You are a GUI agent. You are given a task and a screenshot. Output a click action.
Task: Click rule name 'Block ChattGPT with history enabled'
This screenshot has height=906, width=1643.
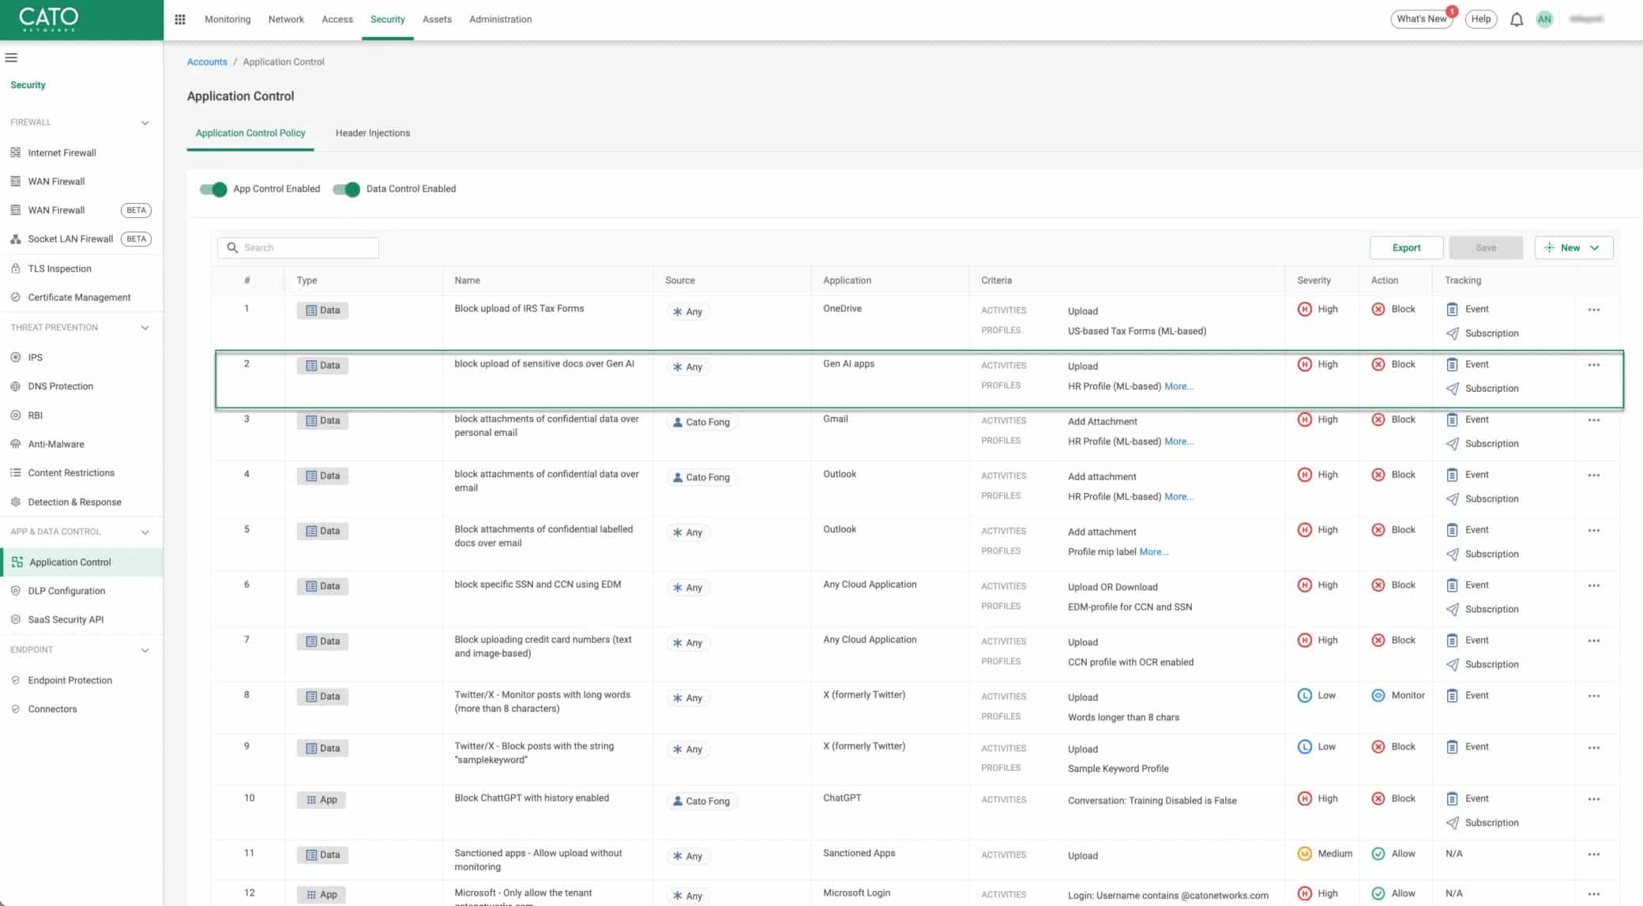[x=532, y=798]
